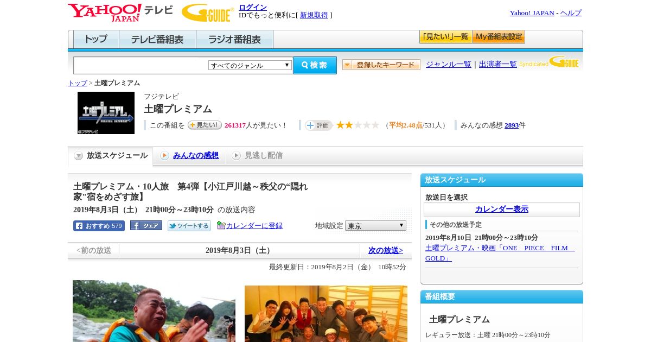Image resolution: width=651 pixels, height=342 pixels.
Task: Click the ヘルプ link
Action: click(571, 13)
